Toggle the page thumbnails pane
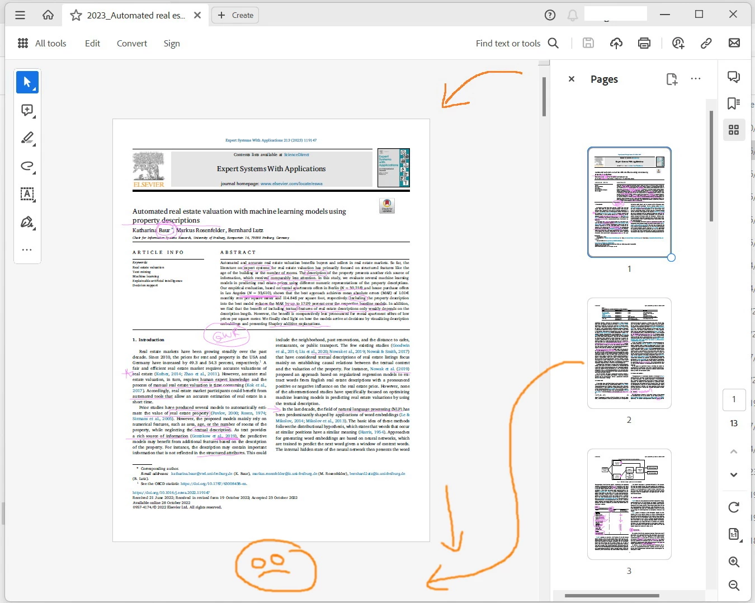Screen dimensions: 755x603 pos(734,130)
